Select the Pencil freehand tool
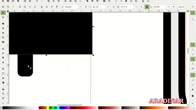Screen dimensions: 196x110 (x=3, y=53)
